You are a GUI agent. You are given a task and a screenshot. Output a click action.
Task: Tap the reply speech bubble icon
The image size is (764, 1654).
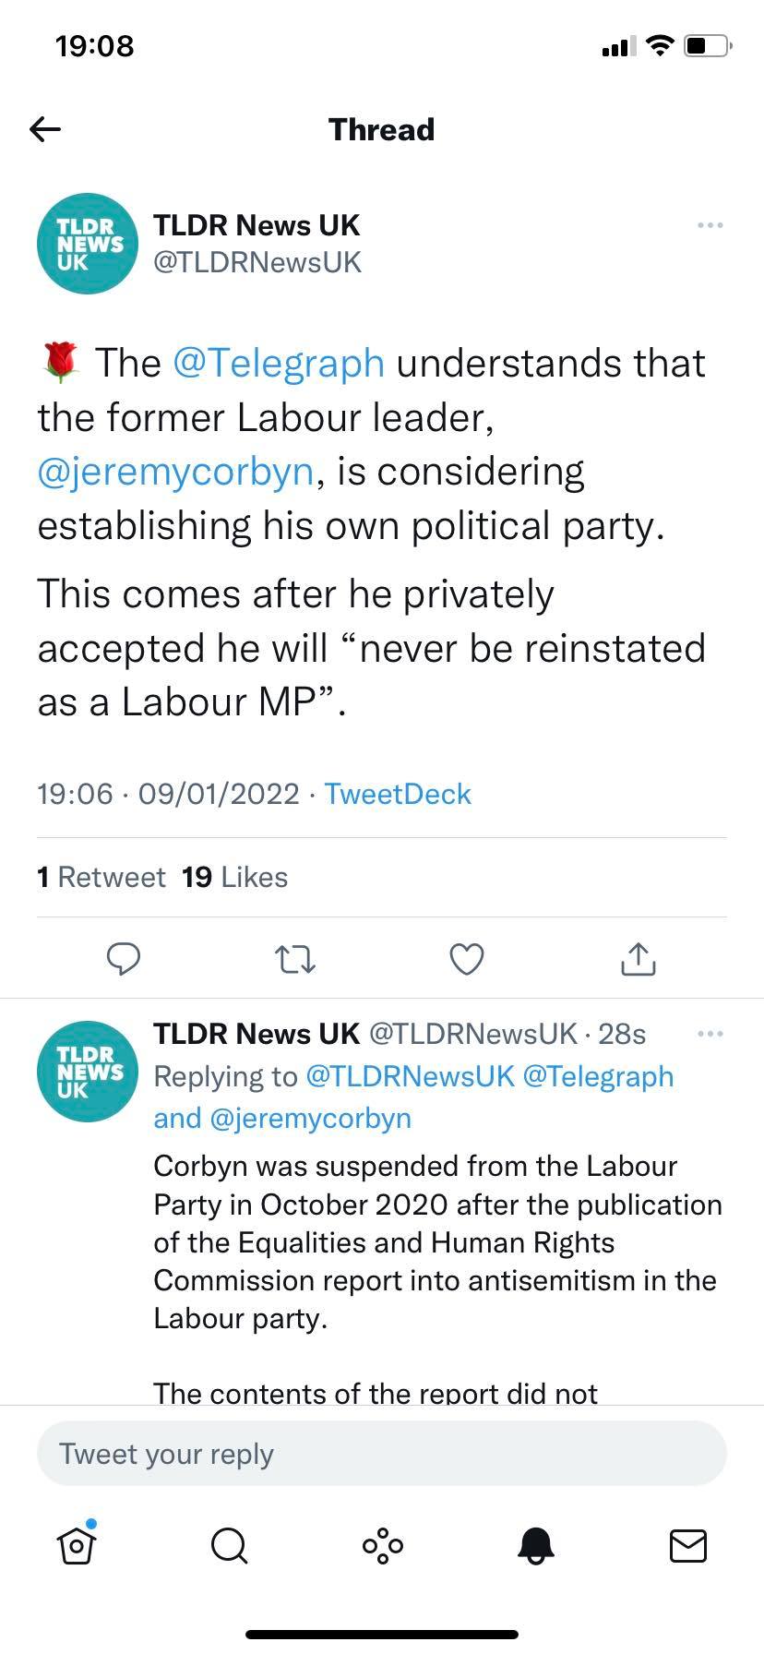click(x=124, y=960)
